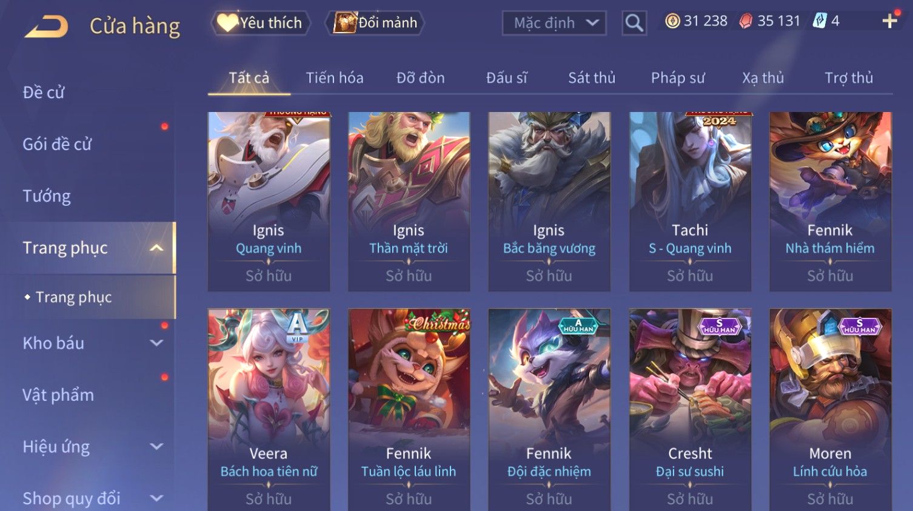Viewport: 913px width, 511px height.
Task: Switch to the Pháp sư tab
Action: click(x=678, y=78)
